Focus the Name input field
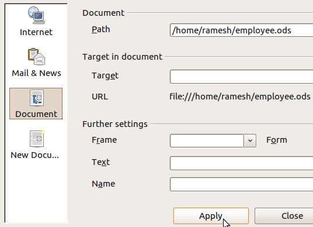 pyautogui.click(x=241, y=184)
